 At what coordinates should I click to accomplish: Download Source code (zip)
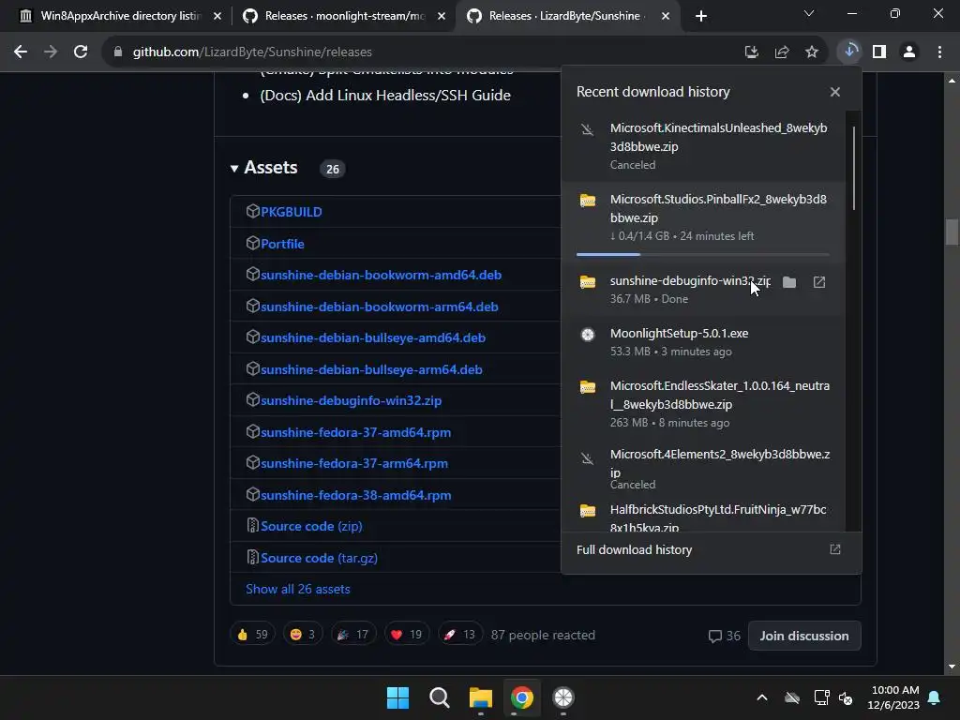point(311,527)
